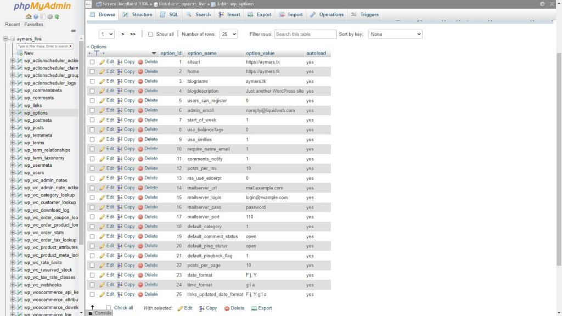Viewport: 562px width, 316px height.
Task: Open navigation panel settings gear icon
Action: [x=50, y=16]
